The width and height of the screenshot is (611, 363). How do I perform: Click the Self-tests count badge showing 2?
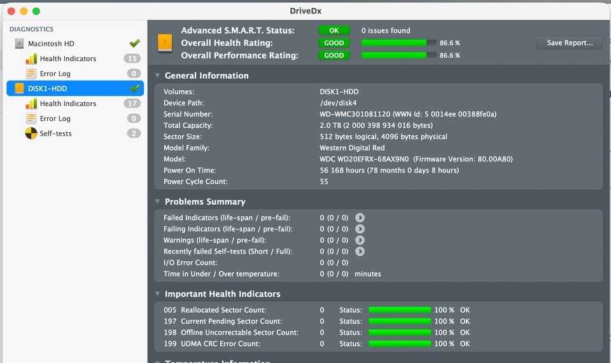click(134, 134)
